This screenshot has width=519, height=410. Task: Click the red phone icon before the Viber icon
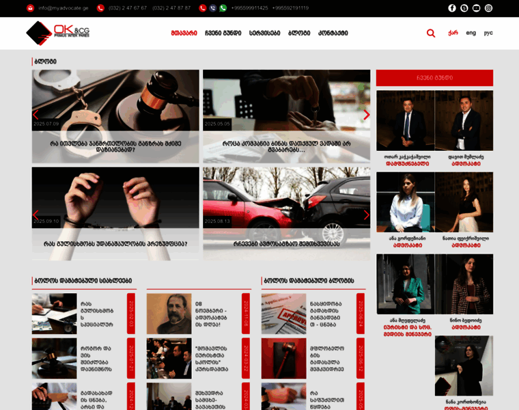203,8
